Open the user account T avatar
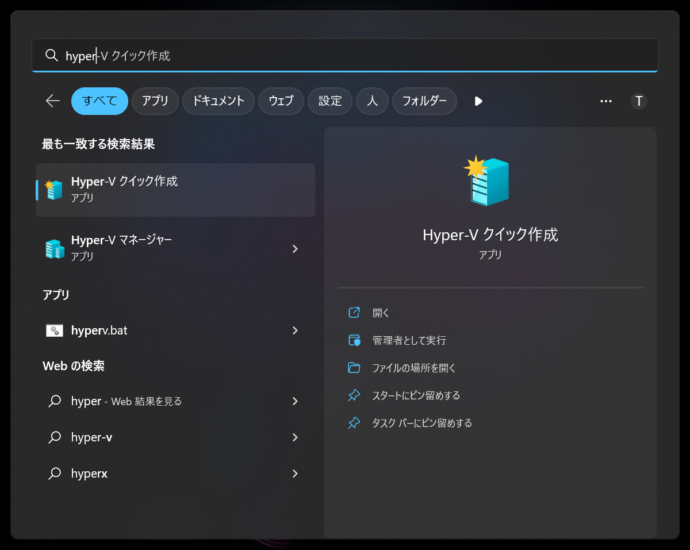Screen dimensions: 690x550 [x=638, y=101]
